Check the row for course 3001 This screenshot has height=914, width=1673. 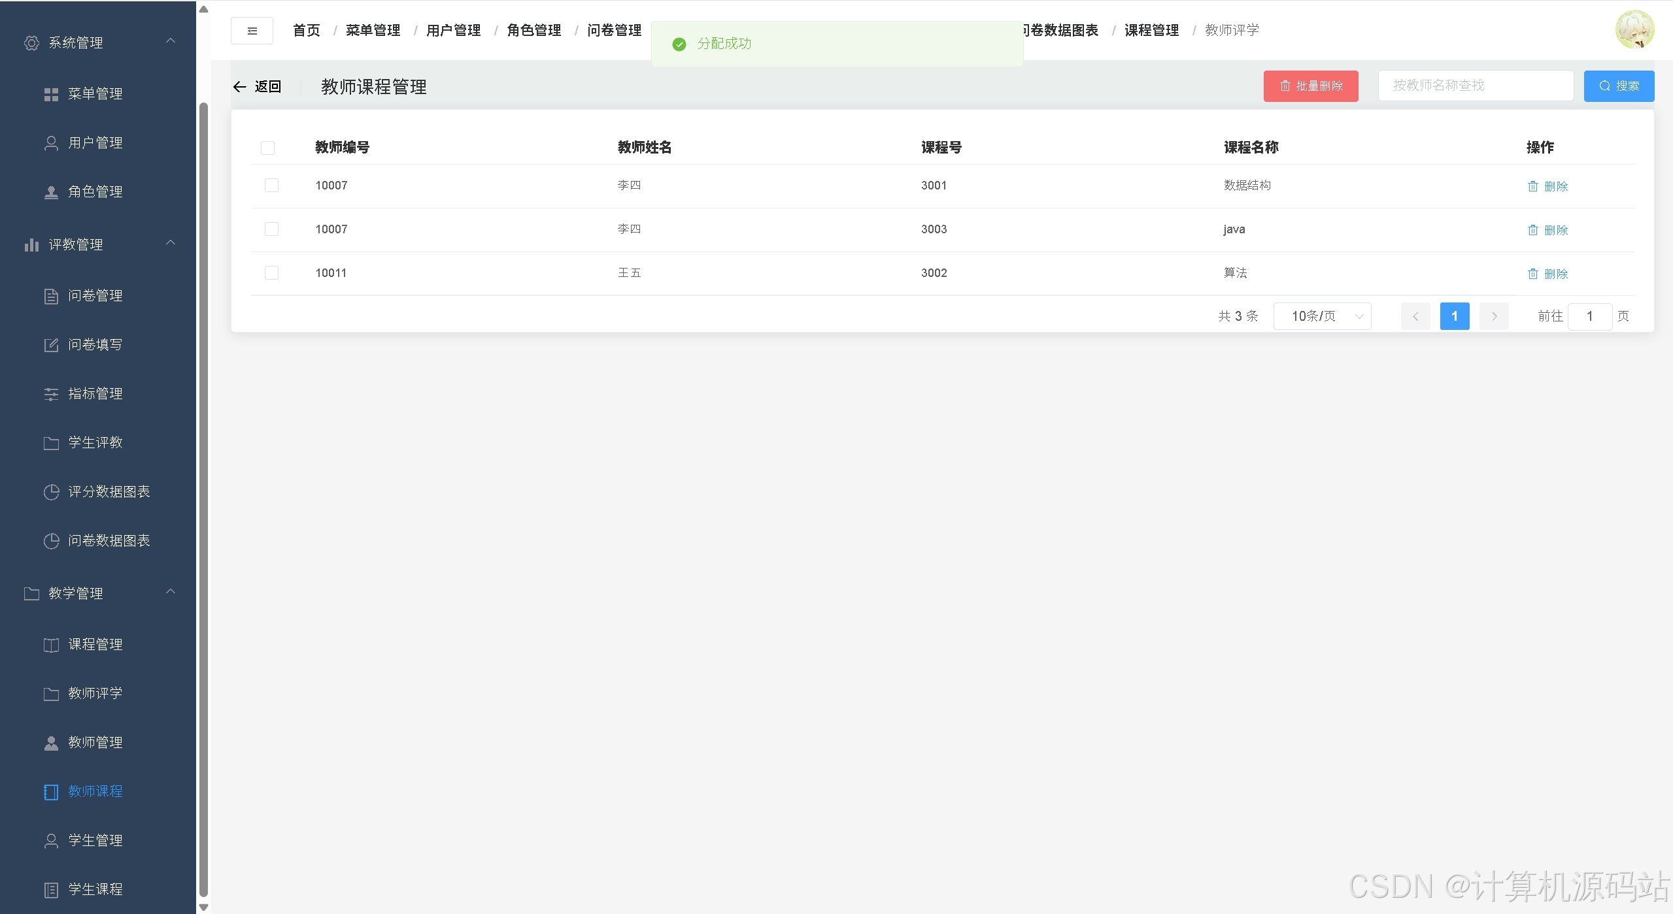271,186
